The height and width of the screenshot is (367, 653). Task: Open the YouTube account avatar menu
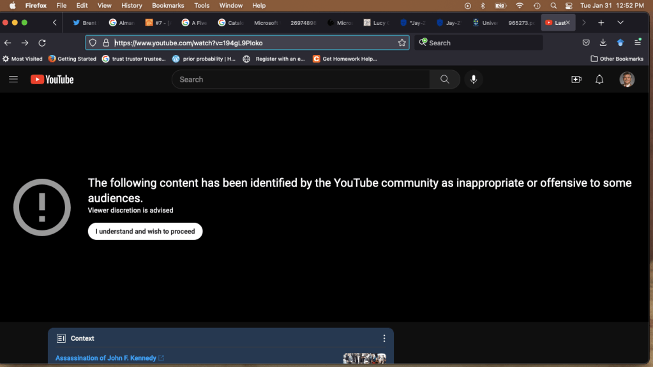627,80
